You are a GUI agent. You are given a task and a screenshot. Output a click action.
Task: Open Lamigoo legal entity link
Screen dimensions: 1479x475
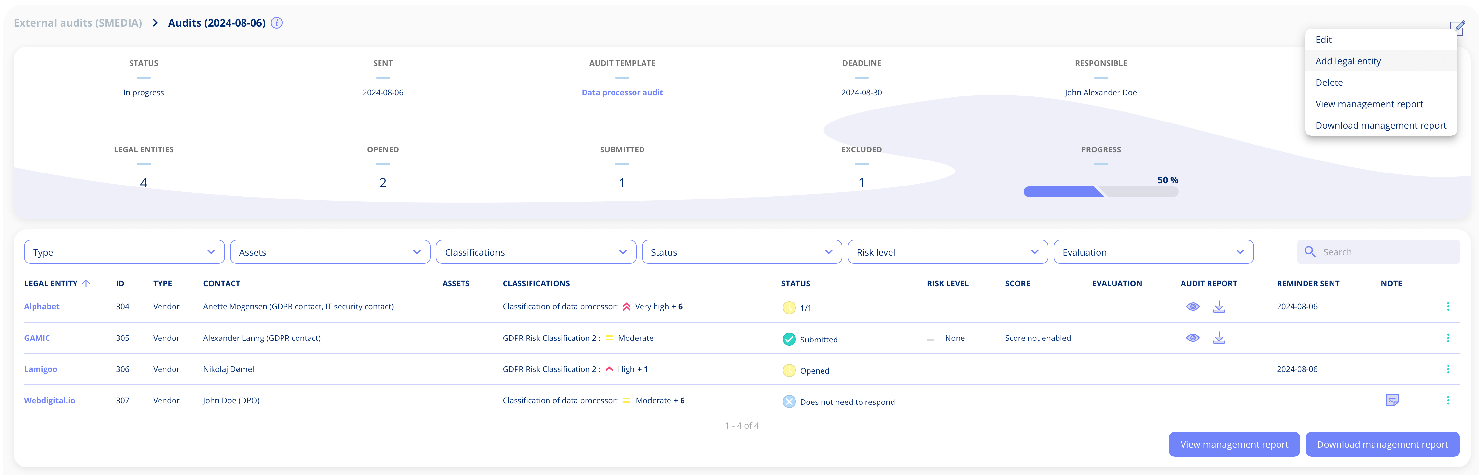click(x=40, y=369)
